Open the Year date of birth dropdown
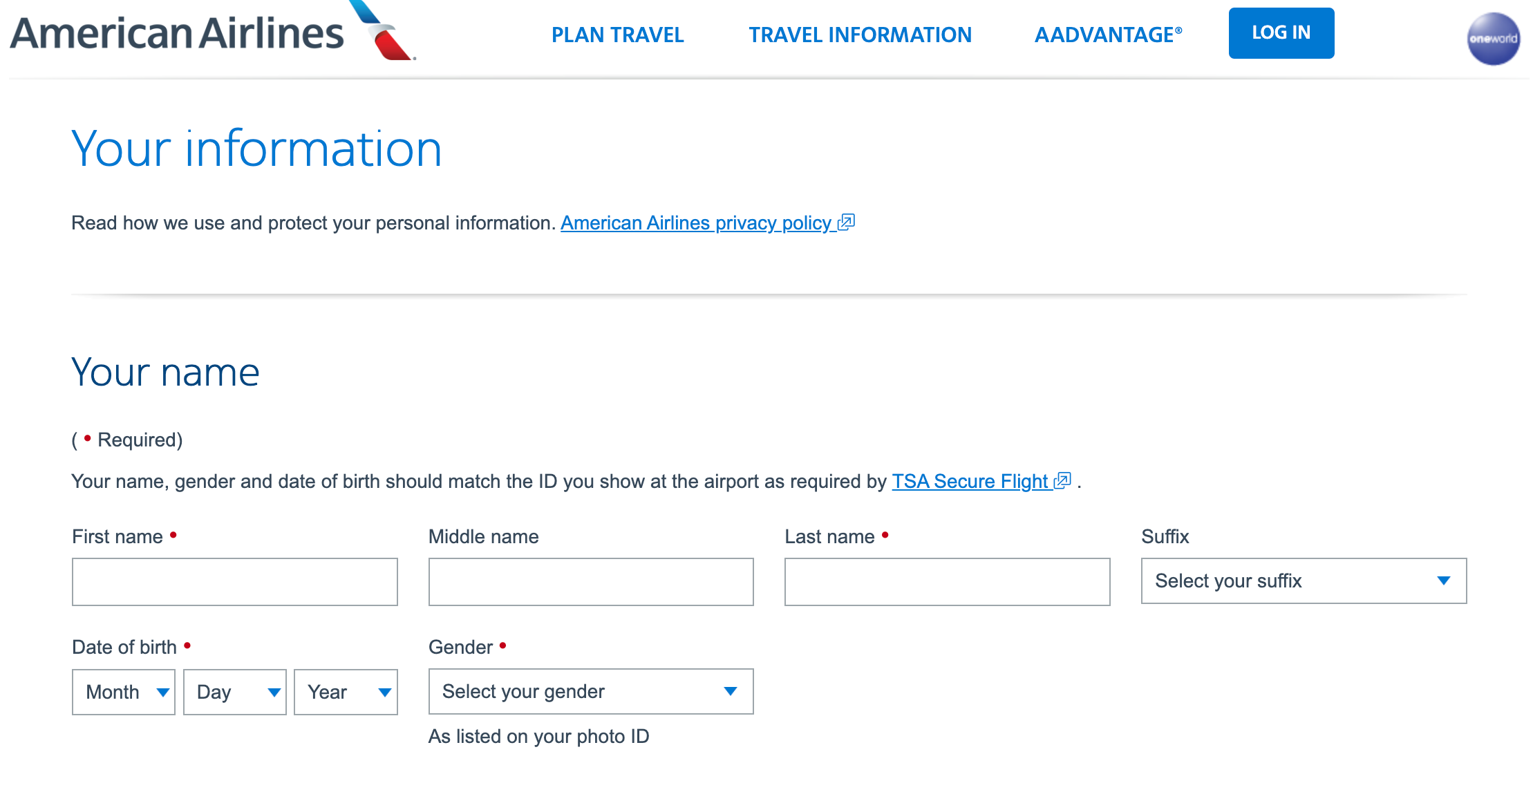This screenshot has width=1533, height=792. click(x=345, y=692)
